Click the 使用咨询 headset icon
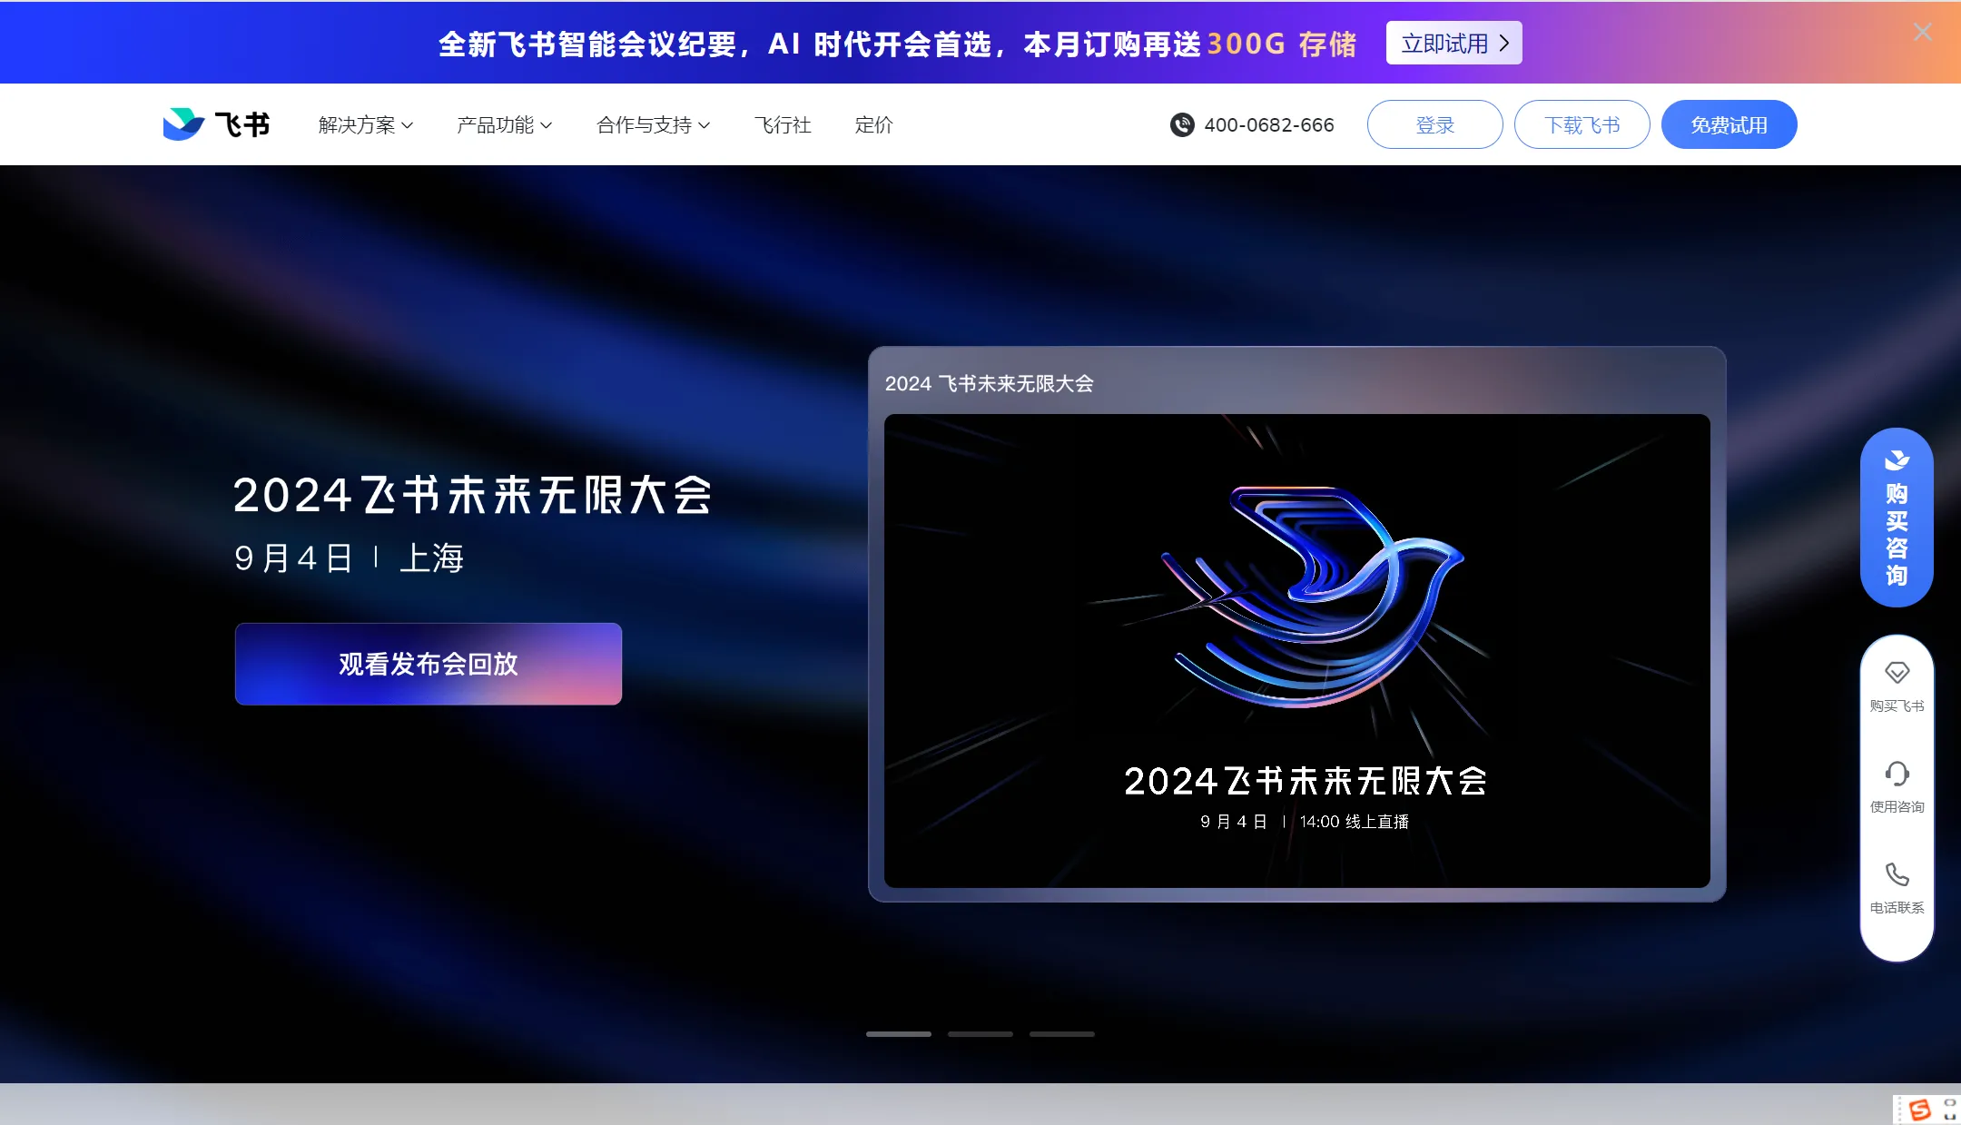 1897,775
